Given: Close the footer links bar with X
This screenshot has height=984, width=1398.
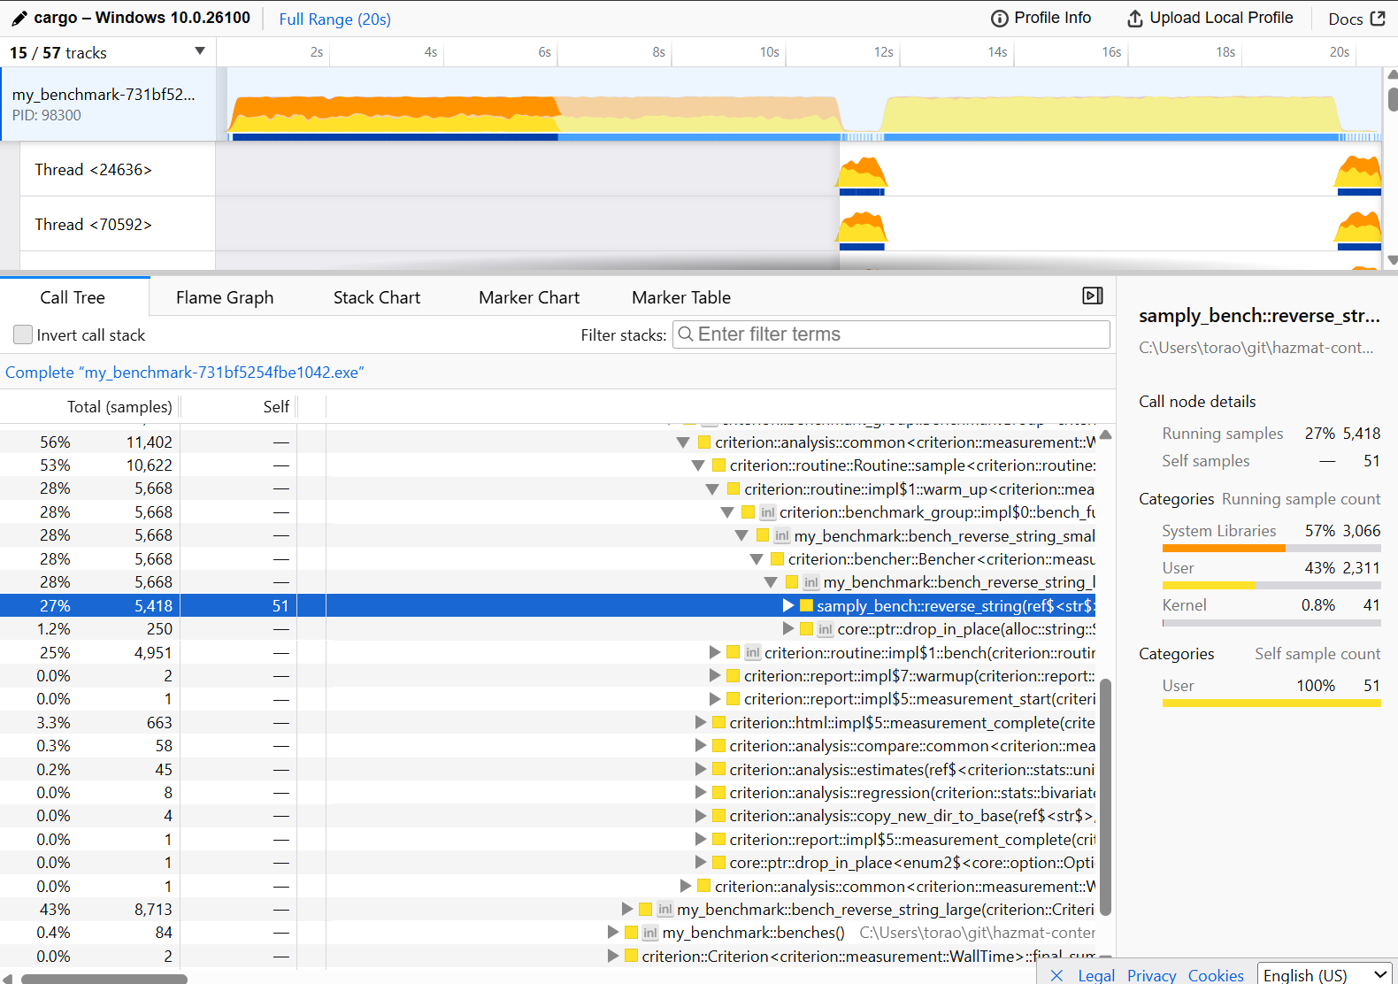Looking at the screenshot, I should (x=1056, y=975).
